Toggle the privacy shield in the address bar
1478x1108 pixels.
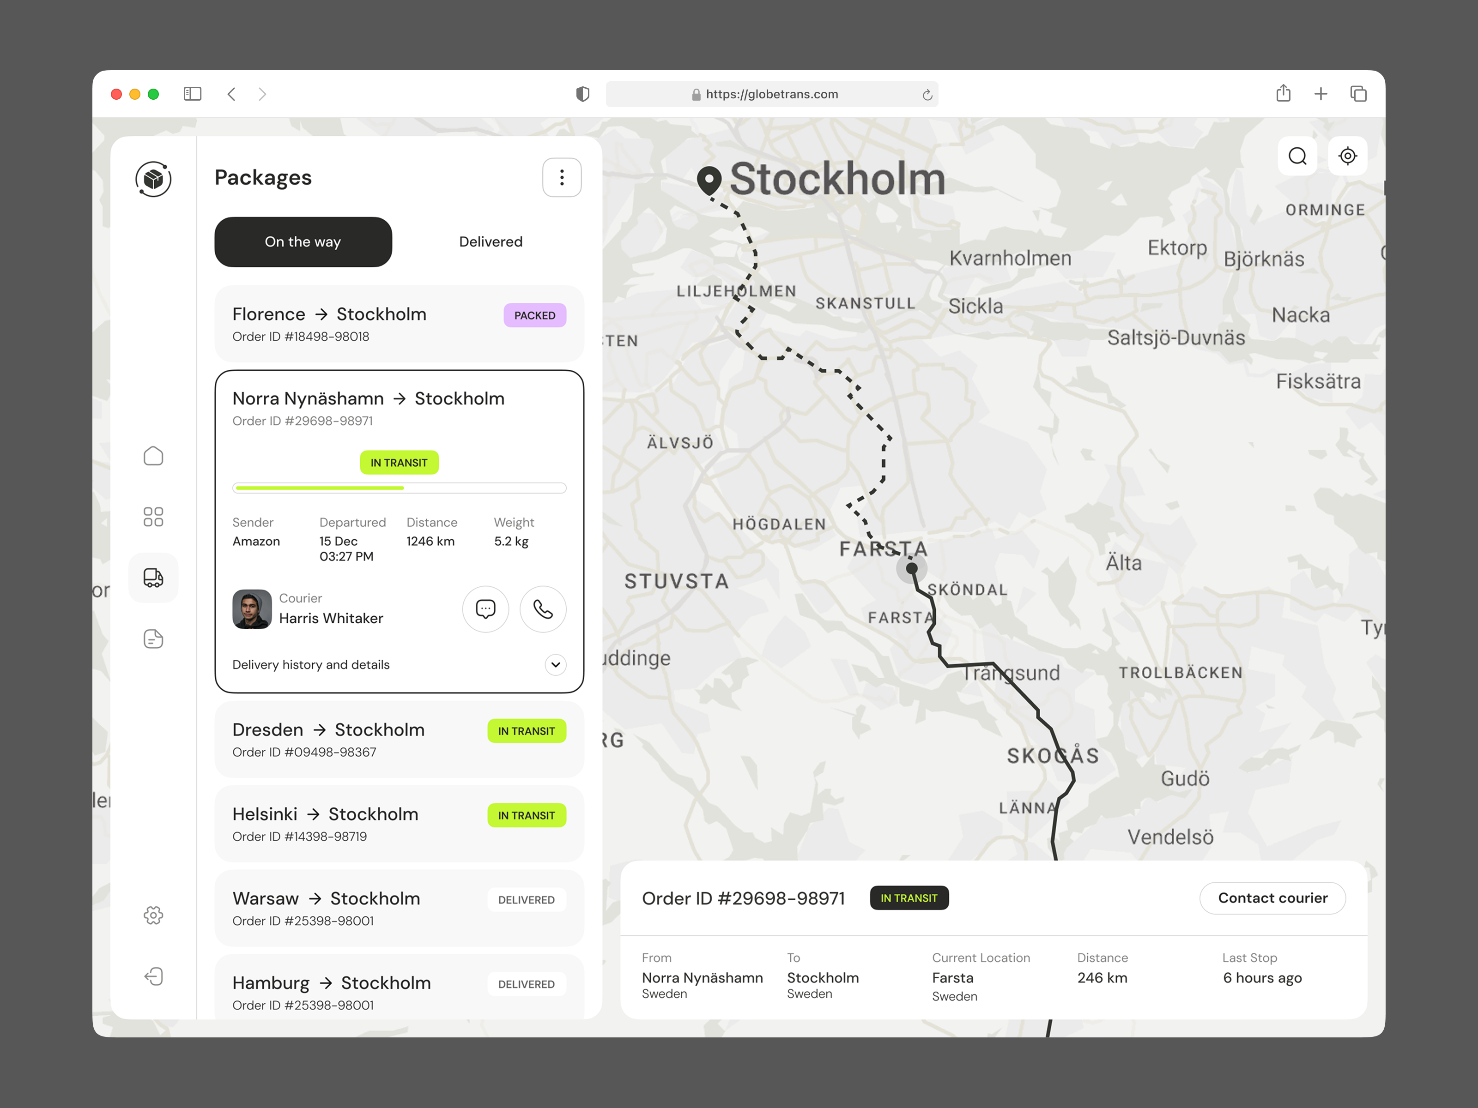[x=582, y=94]
